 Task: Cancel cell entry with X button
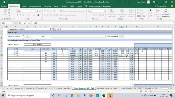[20, 23]
